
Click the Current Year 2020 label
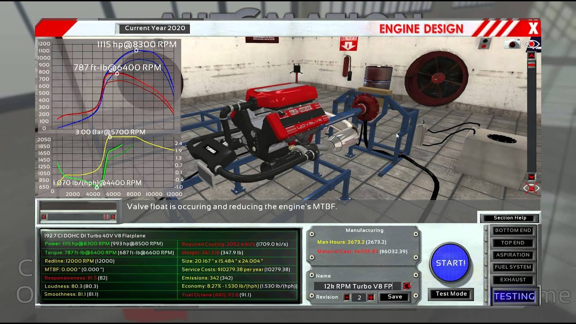[x=155, y=28]
